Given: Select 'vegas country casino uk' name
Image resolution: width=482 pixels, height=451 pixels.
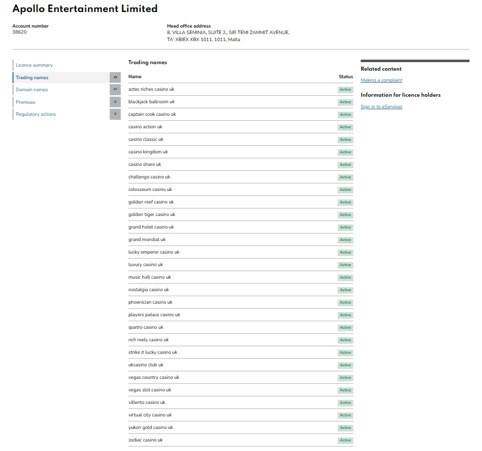Looking at the screenshot, I should point(154,377).
